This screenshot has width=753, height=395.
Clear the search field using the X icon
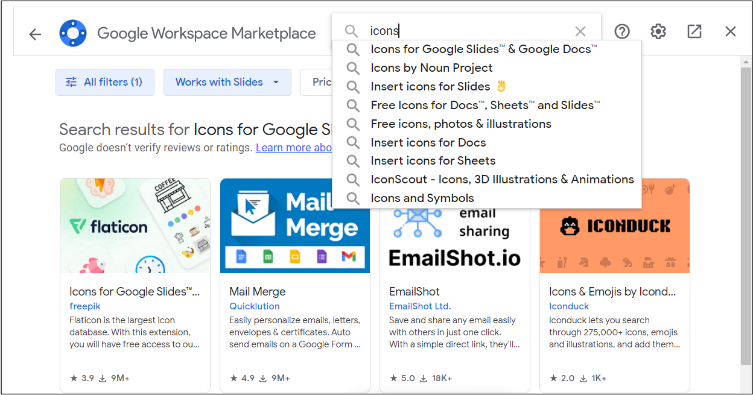(x=580, y=31)
